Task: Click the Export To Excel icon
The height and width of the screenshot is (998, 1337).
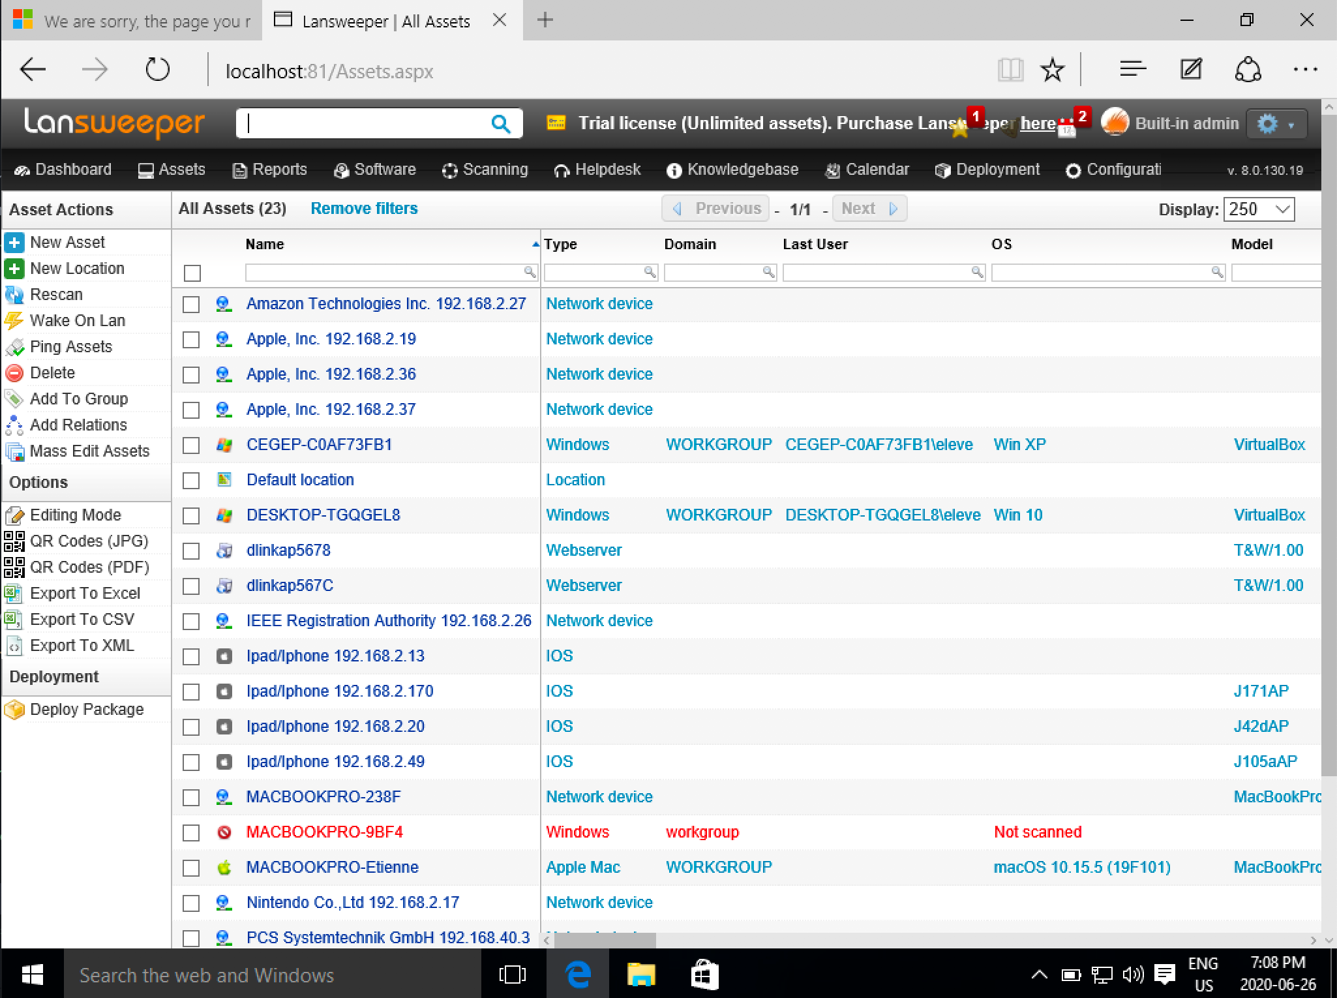Action: [14, 594]
